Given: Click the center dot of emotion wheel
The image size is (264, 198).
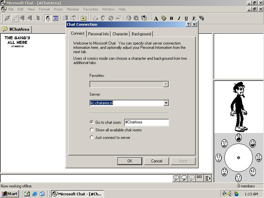Looking at the screenshot, I should pos(238,158).
